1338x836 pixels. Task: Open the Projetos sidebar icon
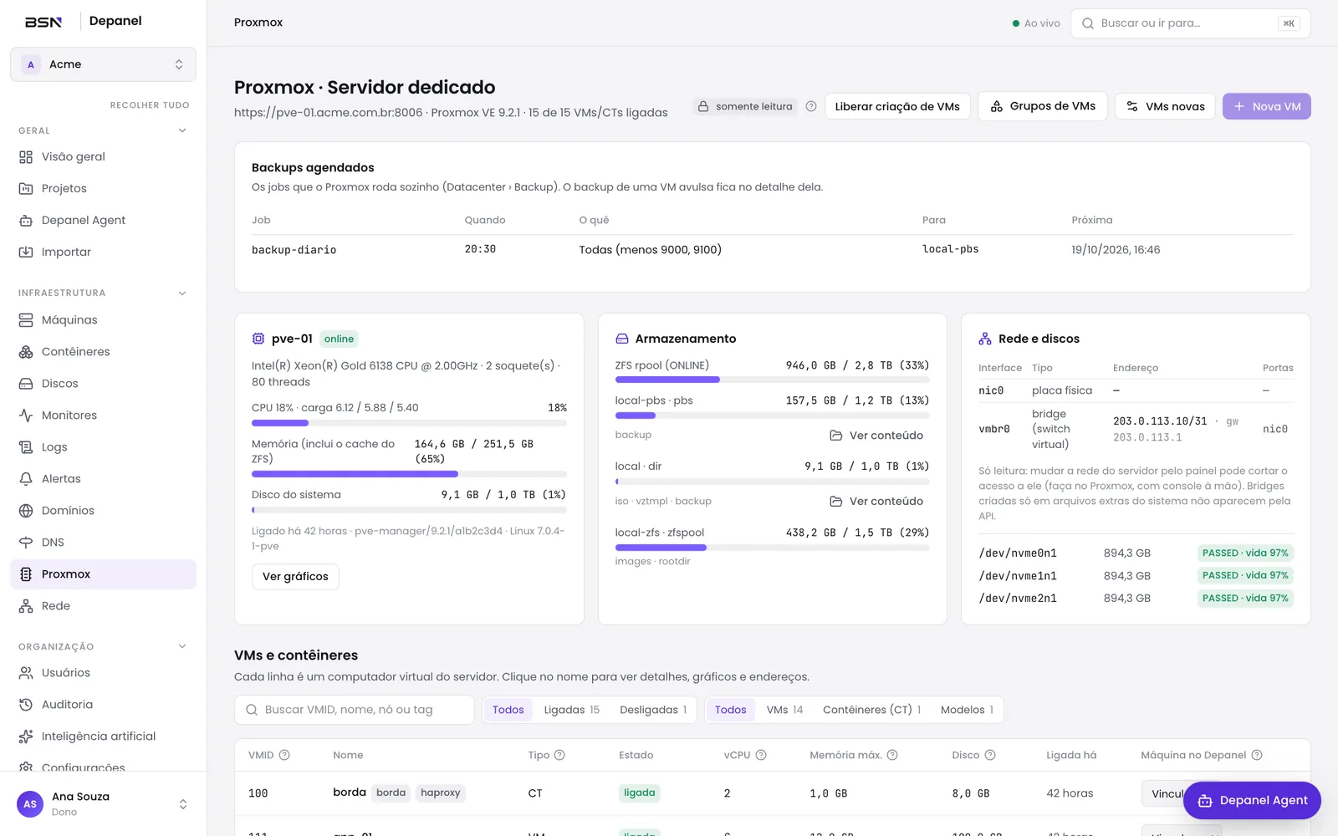pos(26,188)
